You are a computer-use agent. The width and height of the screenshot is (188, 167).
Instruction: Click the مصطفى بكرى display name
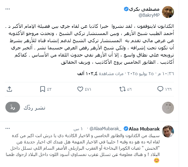pos(144,9)
